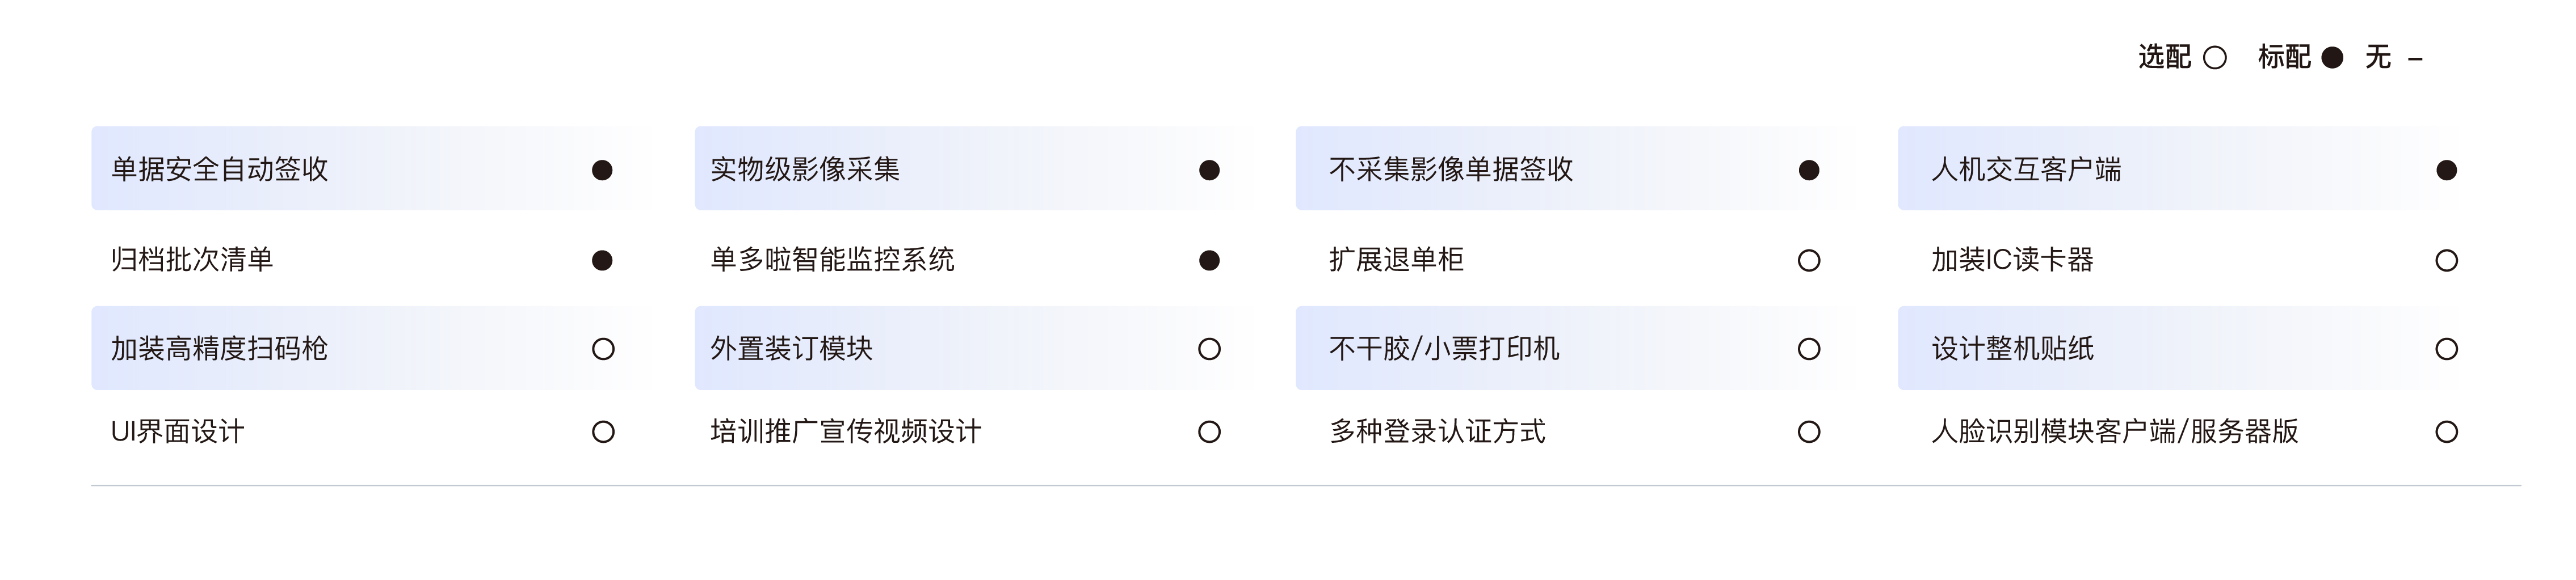This screenshot has width=2576, height=580.
Task: Click the filled dot beside 实物级影像采集
Action: (x=1209, y=170)
